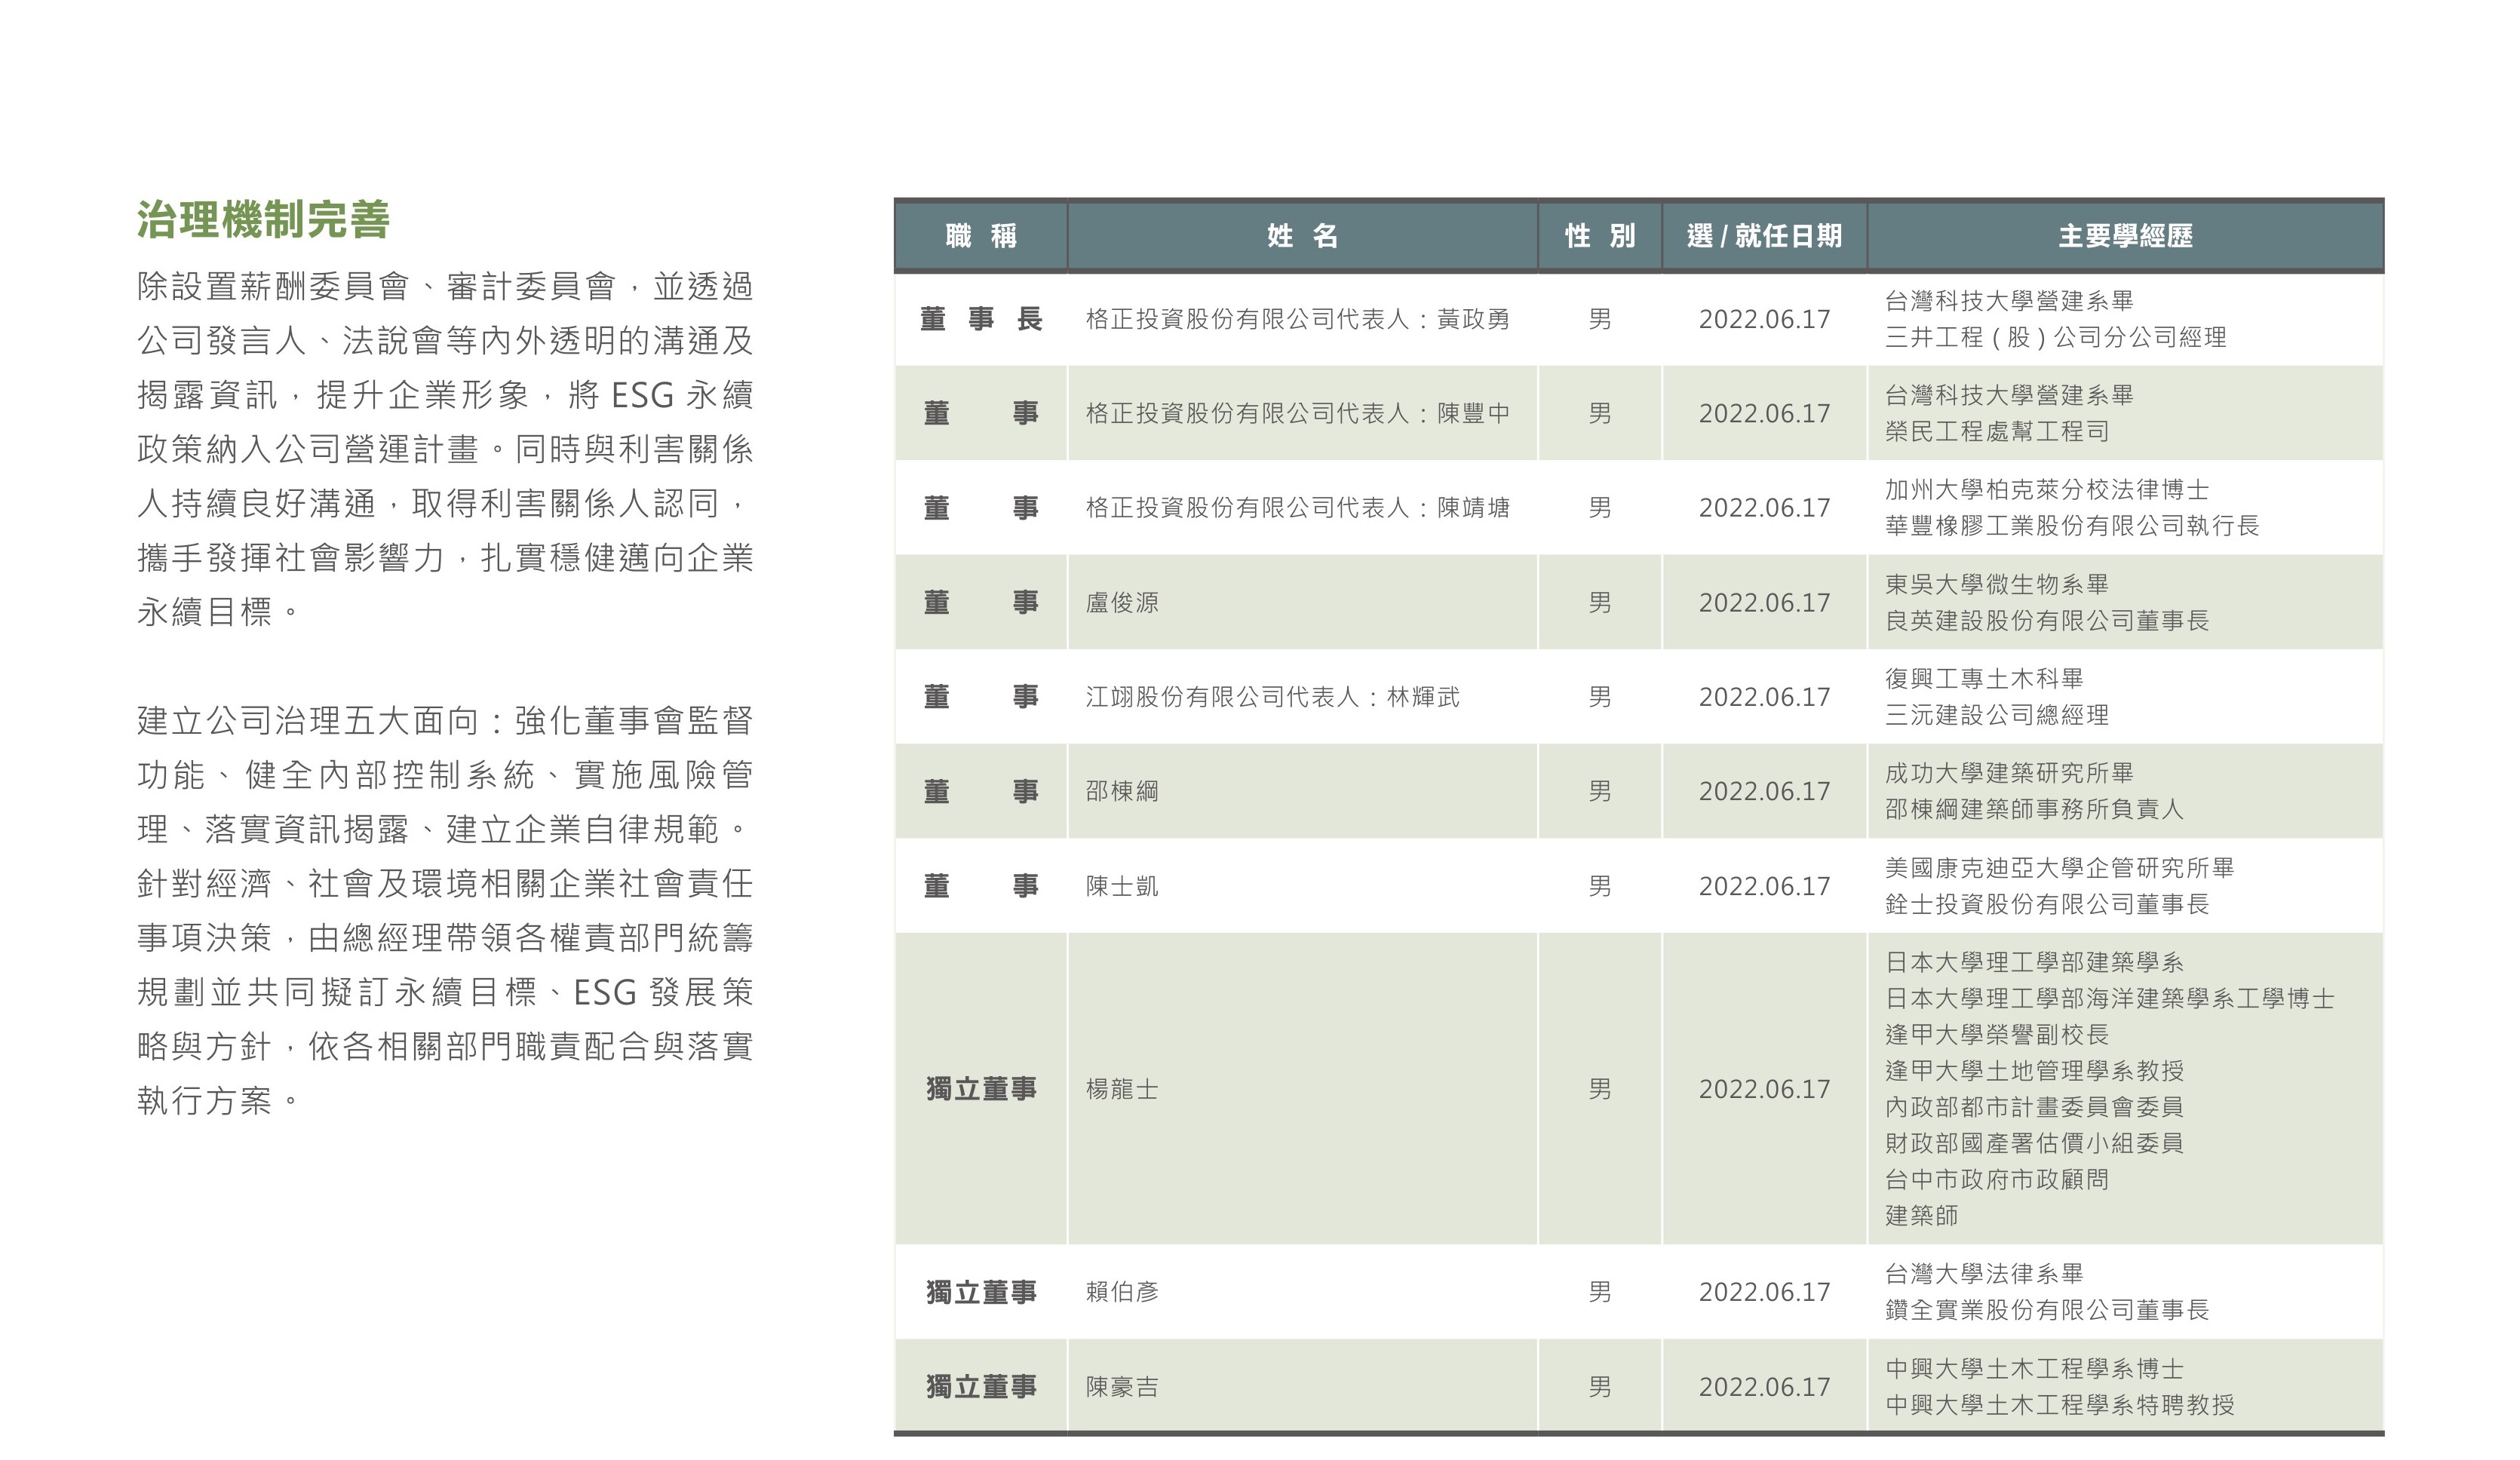
Task: Select the 陳豪吉 name cell
Action: (x=1122, y=1387)
